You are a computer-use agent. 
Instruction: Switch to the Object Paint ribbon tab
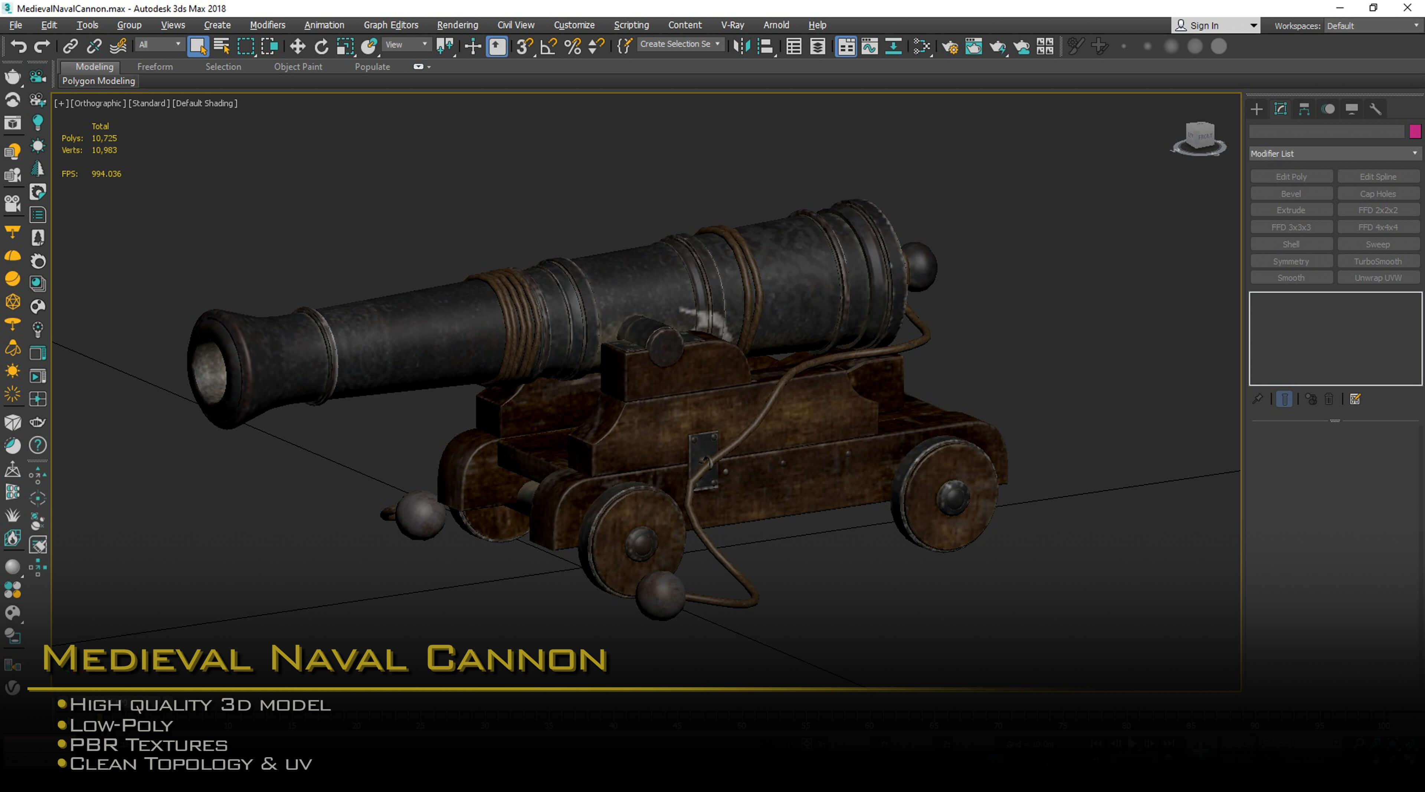pyautogui.click(x=298, y=66)
